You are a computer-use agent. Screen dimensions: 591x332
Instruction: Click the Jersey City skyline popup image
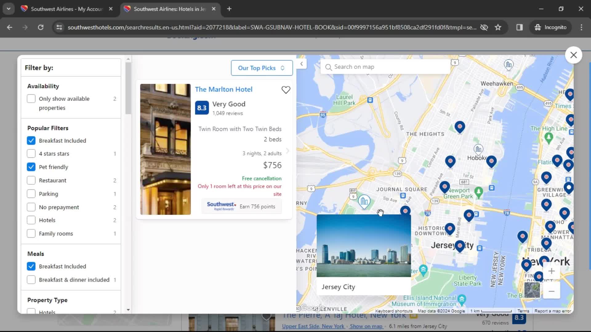[x=364, y=246]
